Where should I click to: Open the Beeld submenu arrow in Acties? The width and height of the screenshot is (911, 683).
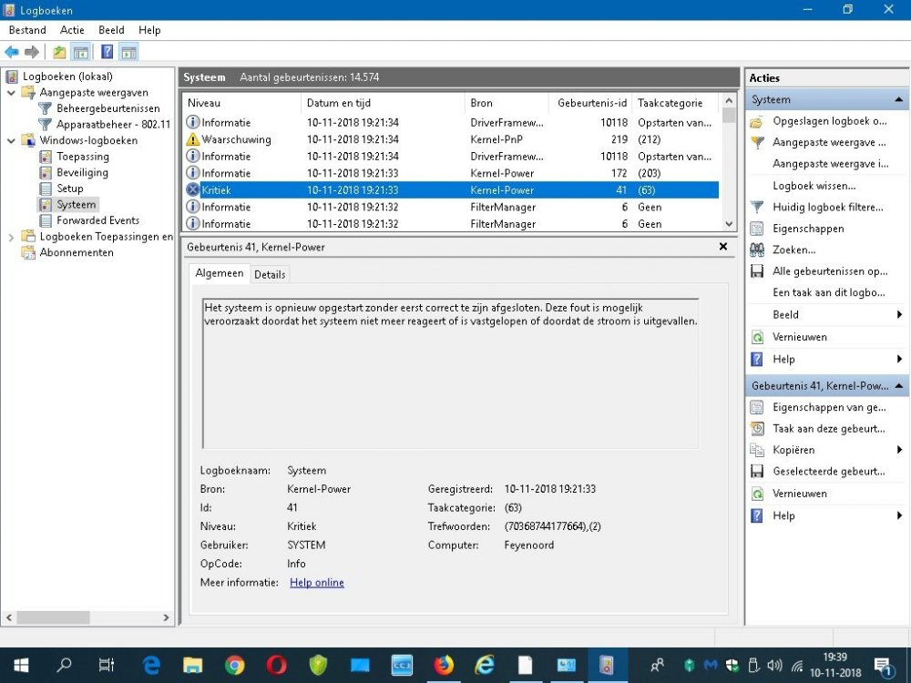pos(899,315)
